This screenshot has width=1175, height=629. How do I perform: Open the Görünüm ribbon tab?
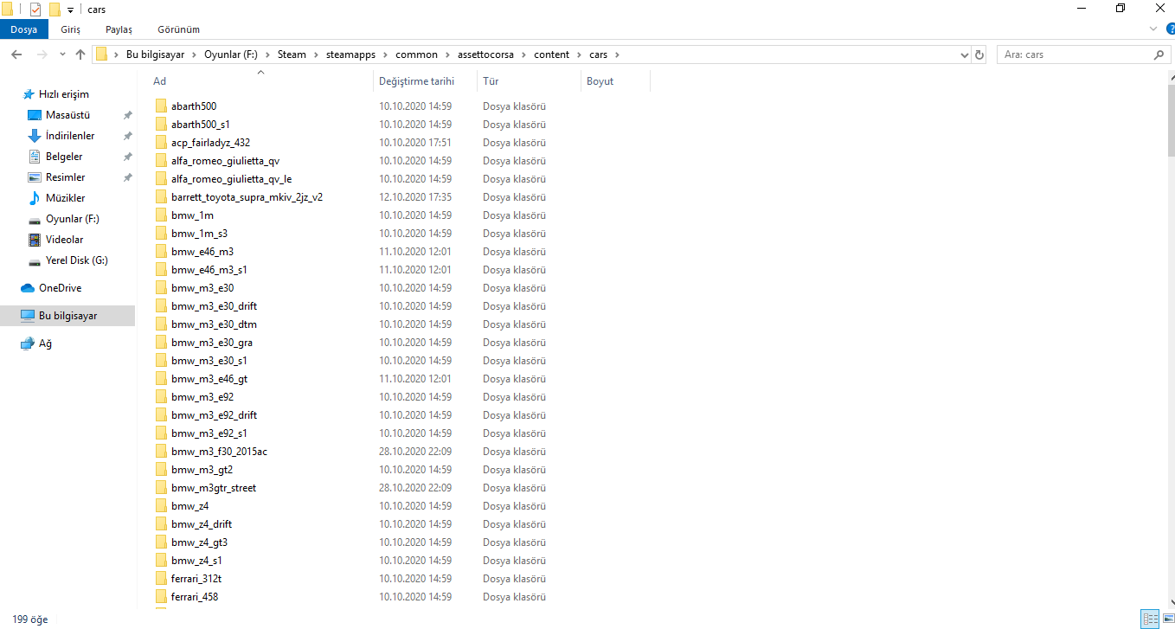(x=179, y=29)
